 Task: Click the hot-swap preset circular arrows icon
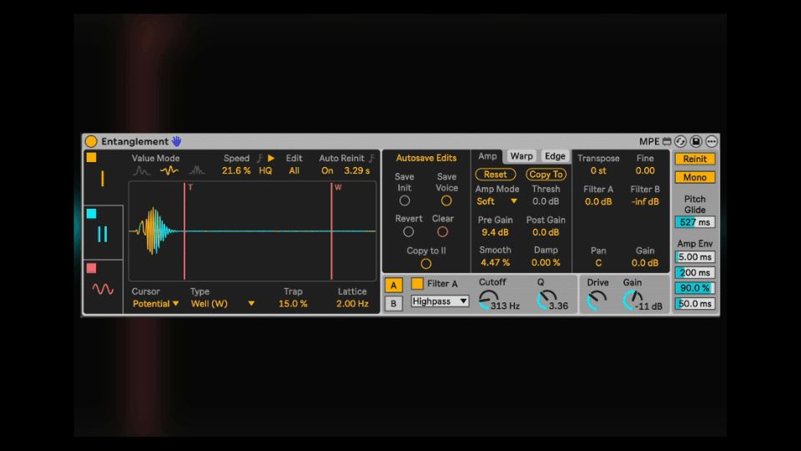pos(681,142)
